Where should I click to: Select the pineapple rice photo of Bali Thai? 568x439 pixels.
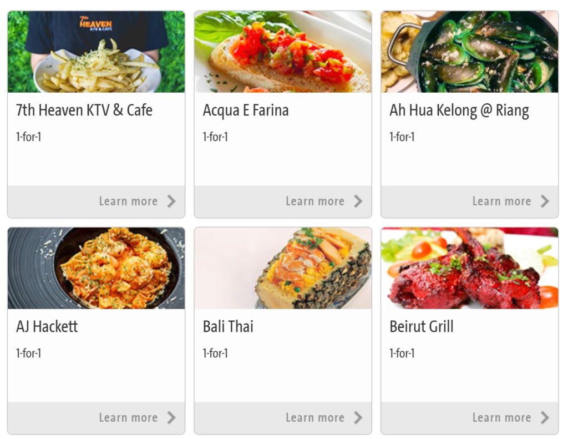tap(283, 268)
